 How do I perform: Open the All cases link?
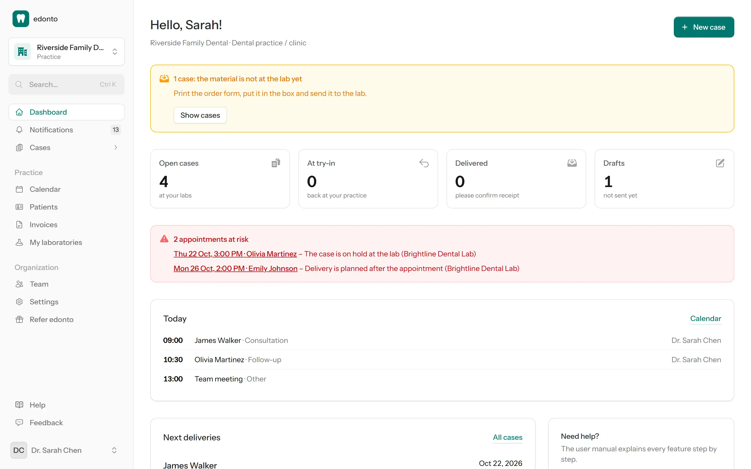pos(507,437)
